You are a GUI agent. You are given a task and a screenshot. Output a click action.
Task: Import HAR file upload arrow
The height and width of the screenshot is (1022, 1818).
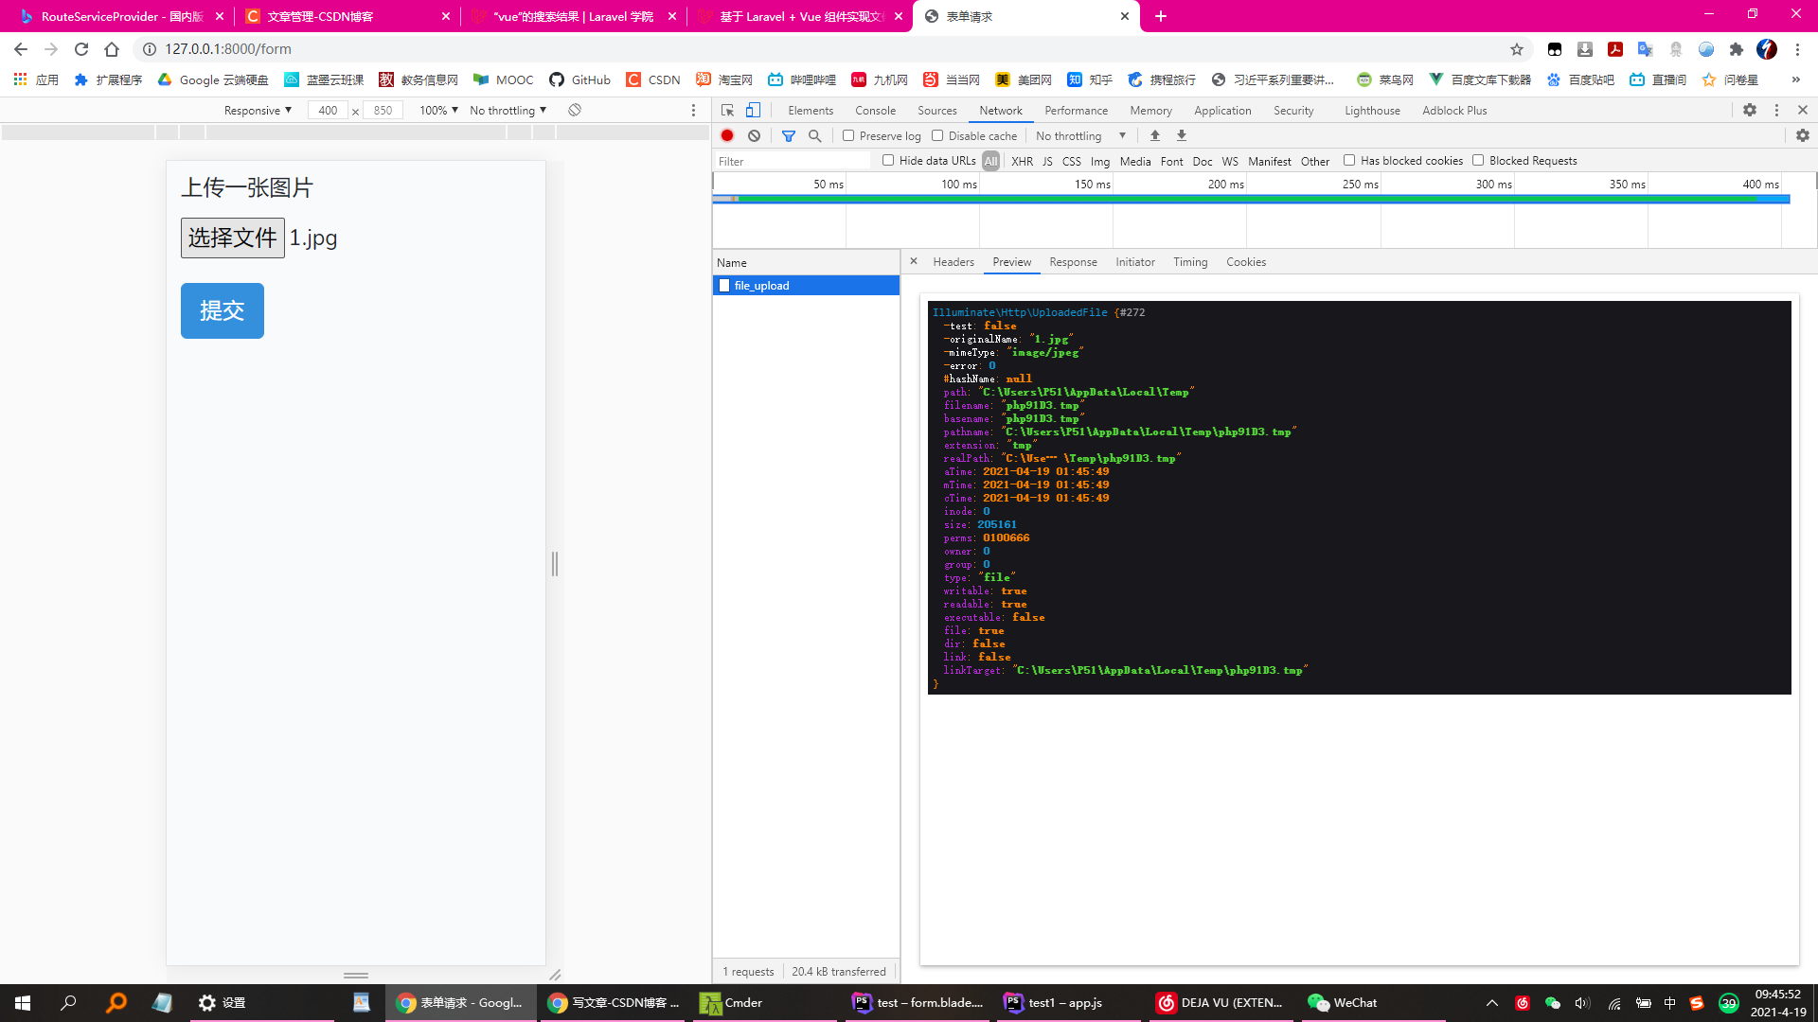[x=1155, y=135]
